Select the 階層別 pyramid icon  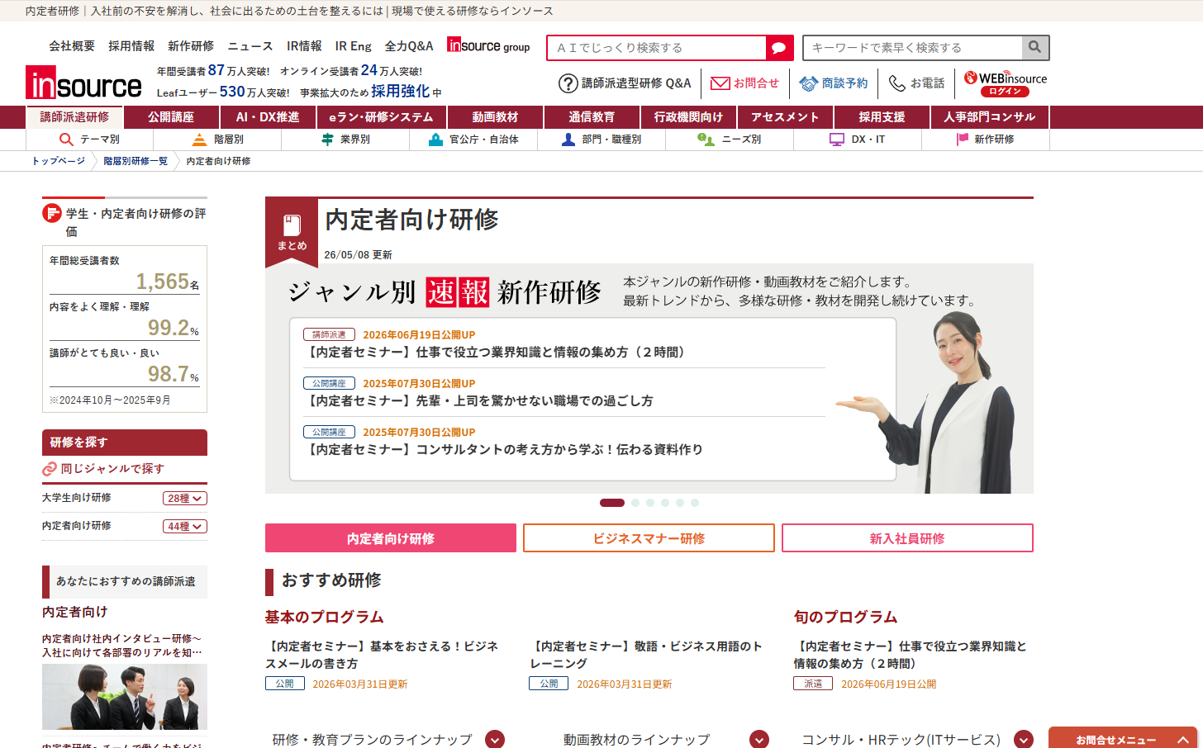(199, 140)
